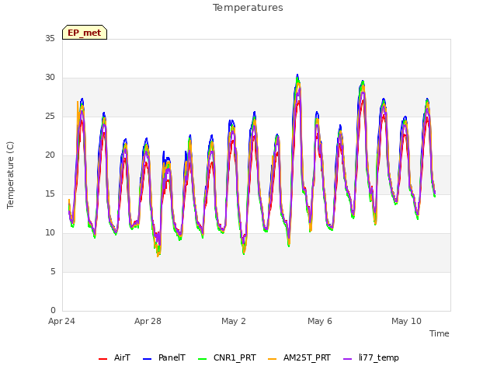Click the 20 y-axis tick label
This screenshot has width=497, height=373.
tap(50, 155)
